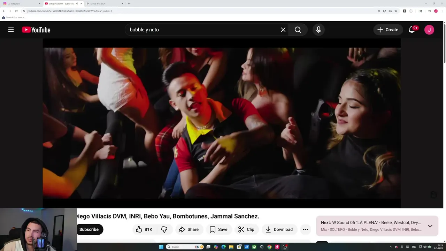Change the ENG input language
The width and height of the screenshot is (446, 251).
[414, 247]
